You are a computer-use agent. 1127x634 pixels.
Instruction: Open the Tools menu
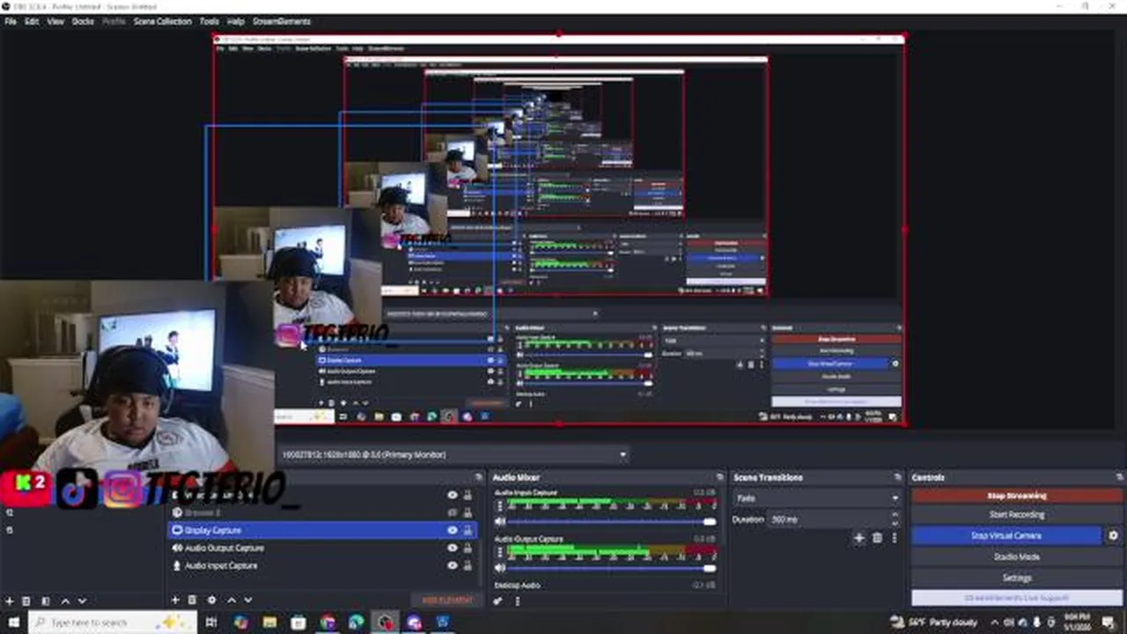click(210, 21)
